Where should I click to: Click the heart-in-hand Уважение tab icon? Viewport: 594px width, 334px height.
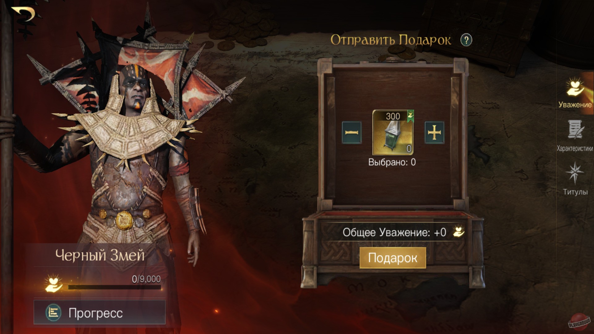(575, 87)
